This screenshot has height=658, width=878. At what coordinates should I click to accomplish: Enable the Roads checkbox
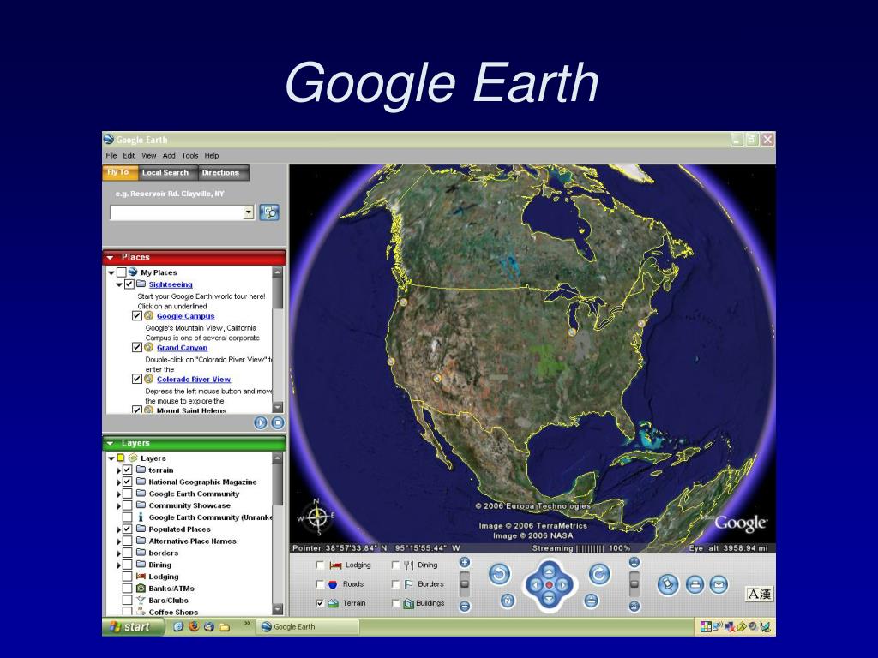point(321,584)
